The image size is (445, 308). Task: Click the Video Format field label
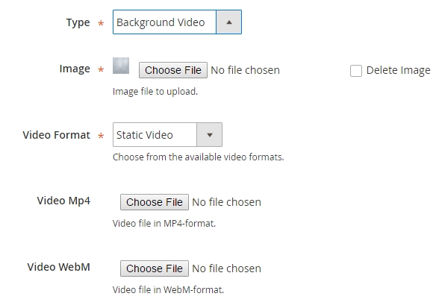coord(56,135)
